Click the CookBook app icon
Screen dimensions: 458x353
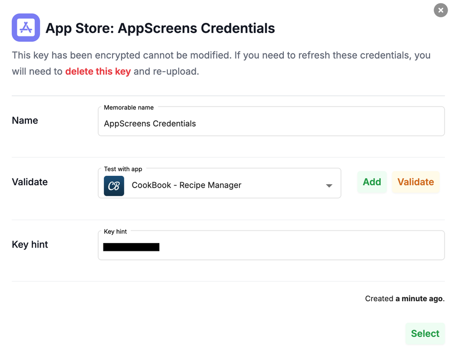(114, 185)
